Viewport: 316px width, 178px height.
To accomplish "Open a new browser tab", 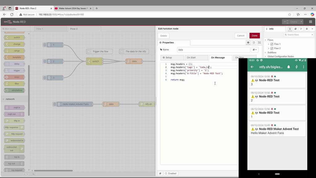I will pos(97,8).
